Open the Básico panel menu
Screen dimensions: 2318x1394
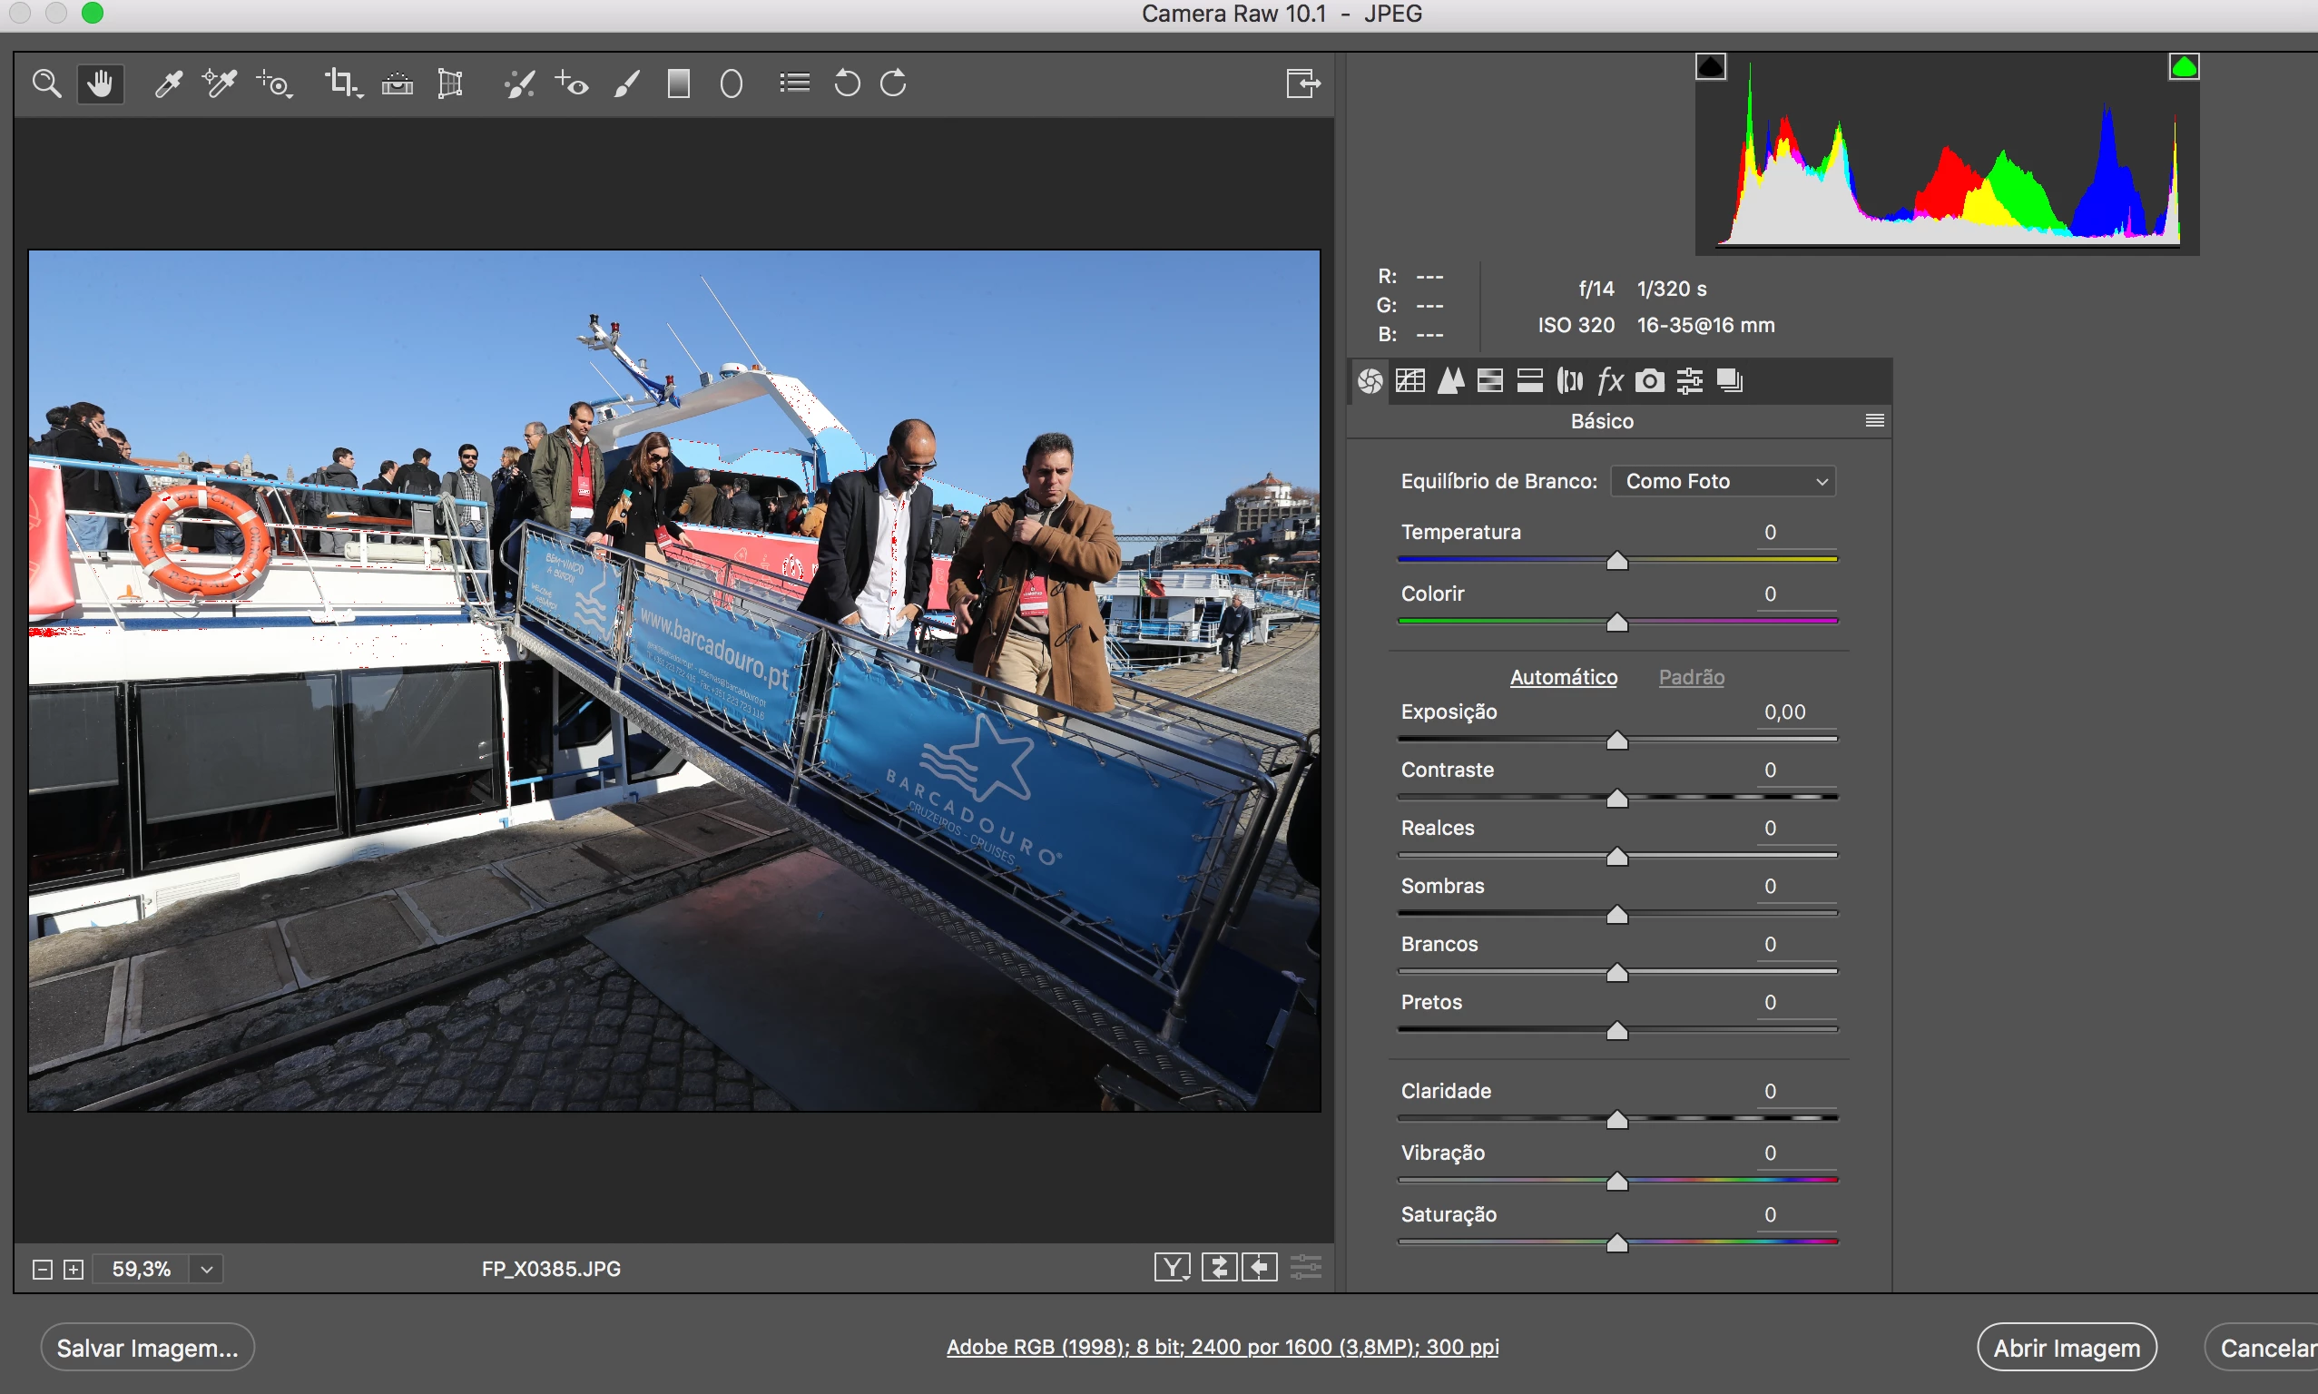point(1874,420)
